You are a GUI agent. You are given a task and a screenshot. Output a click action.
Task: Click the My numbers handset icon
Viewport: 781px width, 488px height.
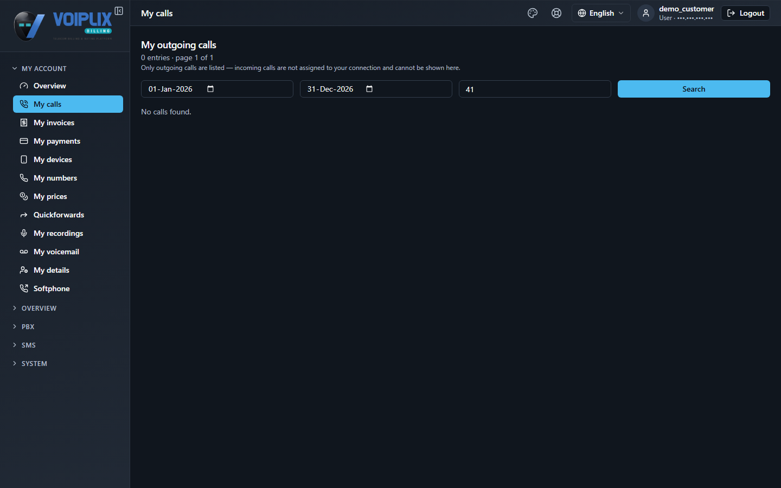pos(24,178)
